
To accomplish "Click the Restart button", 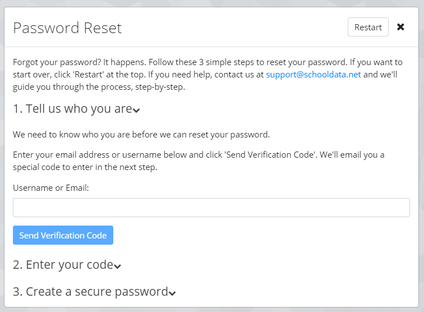I will (x=368, y=27).
